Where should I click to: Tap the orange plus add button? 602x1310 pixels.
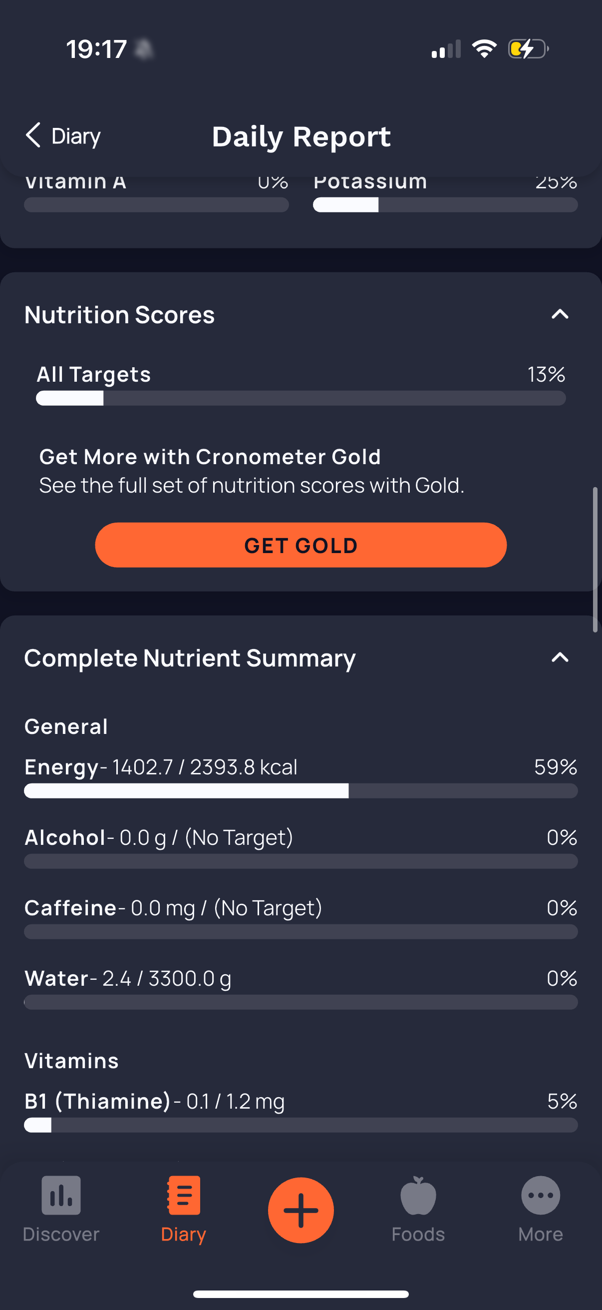301,1210
